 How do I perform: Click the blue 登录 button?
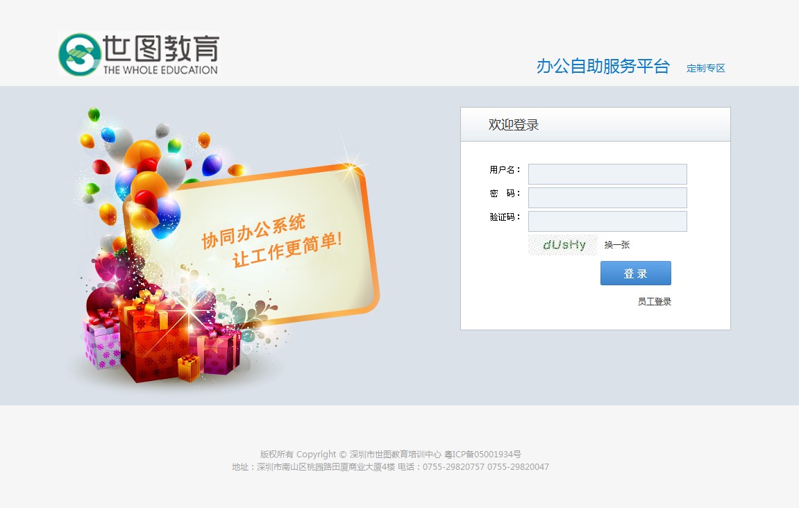(635, 273)
